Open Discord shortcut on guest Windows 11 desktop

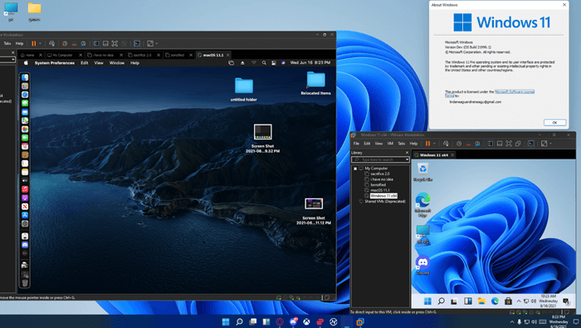coord(422,265)
